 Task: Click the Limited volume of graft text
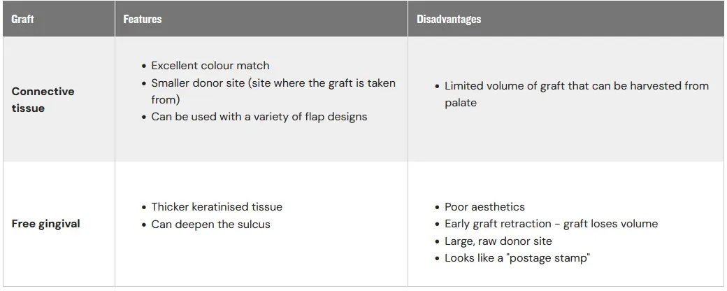pyautogui.click(x=577, y=94)
